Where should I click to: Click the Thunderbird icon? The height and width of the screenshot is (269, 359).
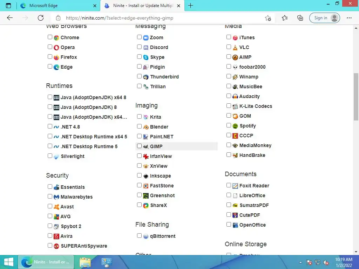146,77
